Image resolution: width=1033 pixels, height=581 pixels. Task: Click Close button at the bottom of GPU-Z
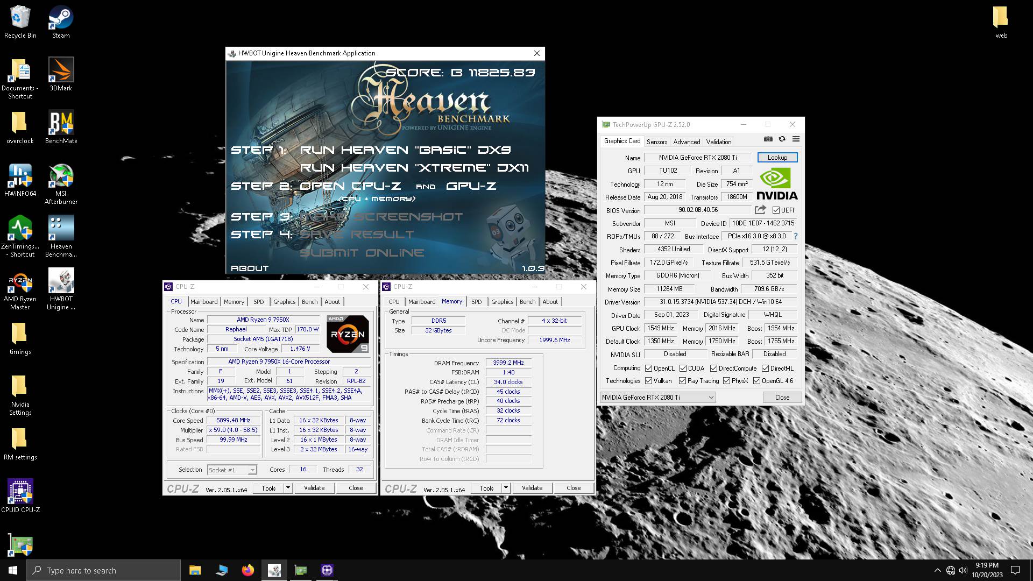pyautogui.click(x=782, y=398)
